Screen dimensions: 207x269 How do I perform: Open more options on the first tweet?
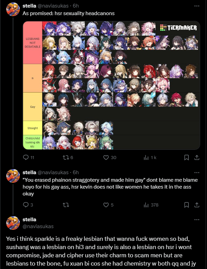tap(197, 6)
